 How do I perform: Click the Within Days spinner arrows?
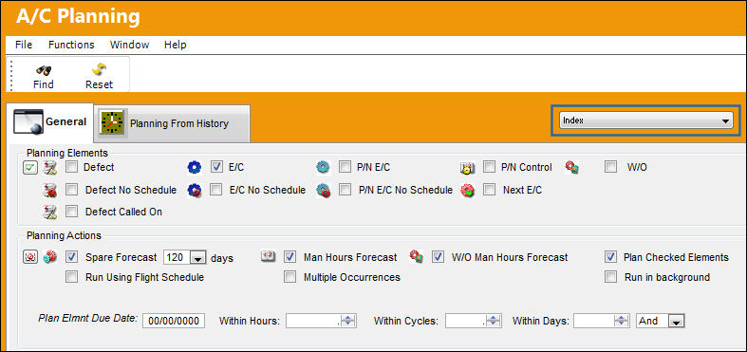pos(622,321)
